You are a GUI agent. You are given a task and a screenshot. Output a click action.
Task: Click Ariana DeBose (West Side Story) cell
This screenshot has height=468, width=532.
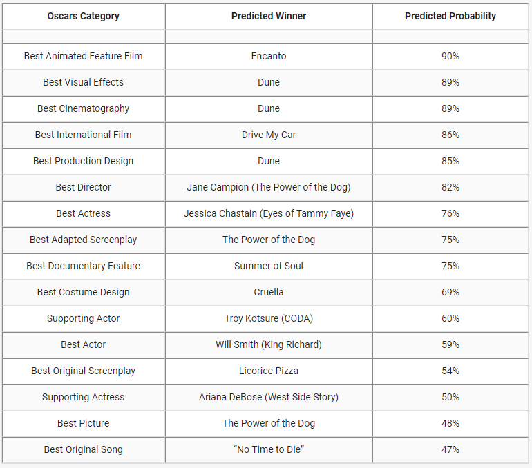(x=269, y=397)
